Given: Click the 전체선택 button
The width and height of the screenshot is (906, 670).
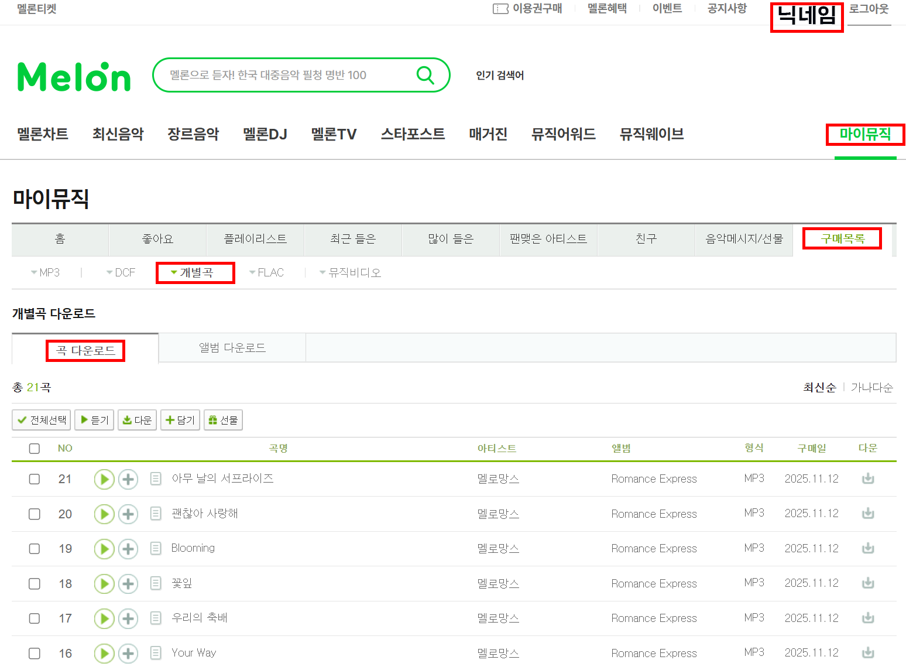Looking at the screenshot, I should [42, 420].
